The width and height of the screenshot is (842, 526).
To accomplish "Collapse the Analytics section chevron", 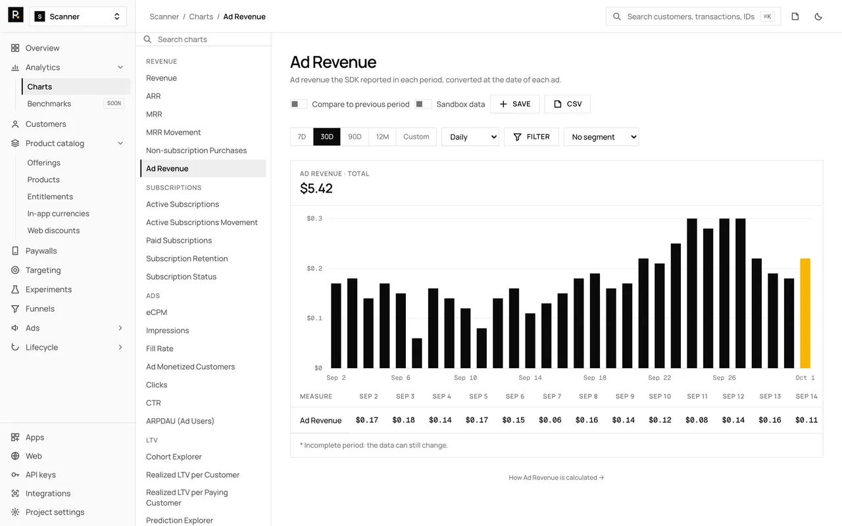I will [x=120, y=67].
